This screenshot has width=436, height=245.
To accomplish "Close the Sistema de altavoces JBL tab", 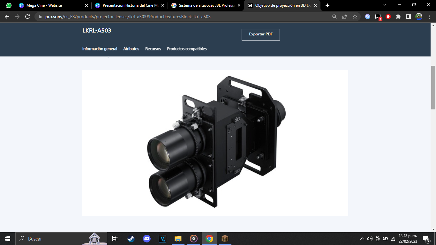I will coord(239,5).
